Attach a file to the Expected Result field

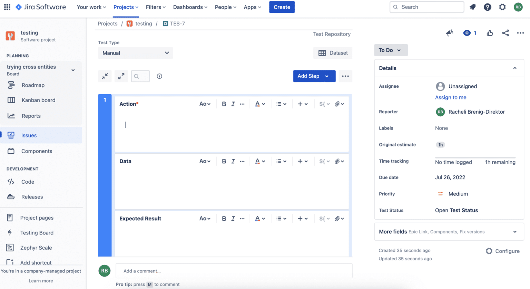coord(338,218)
